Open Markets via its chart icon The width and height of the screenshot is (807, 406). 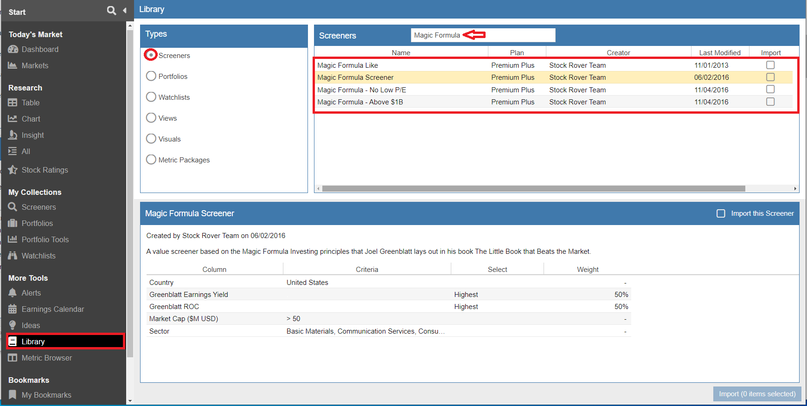[13, 65]
